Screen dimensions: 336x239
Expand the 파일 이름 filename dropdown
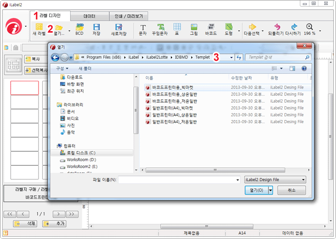238,180
